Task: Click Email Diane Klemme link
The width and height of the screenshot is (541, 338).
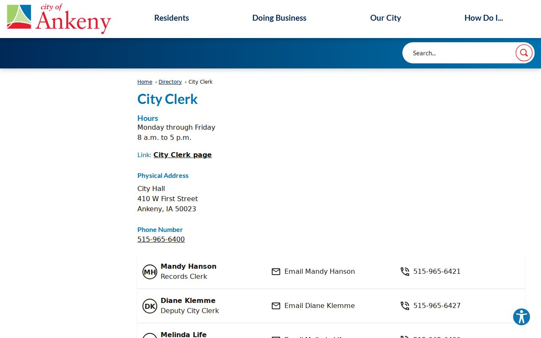Action: [320, 305]
